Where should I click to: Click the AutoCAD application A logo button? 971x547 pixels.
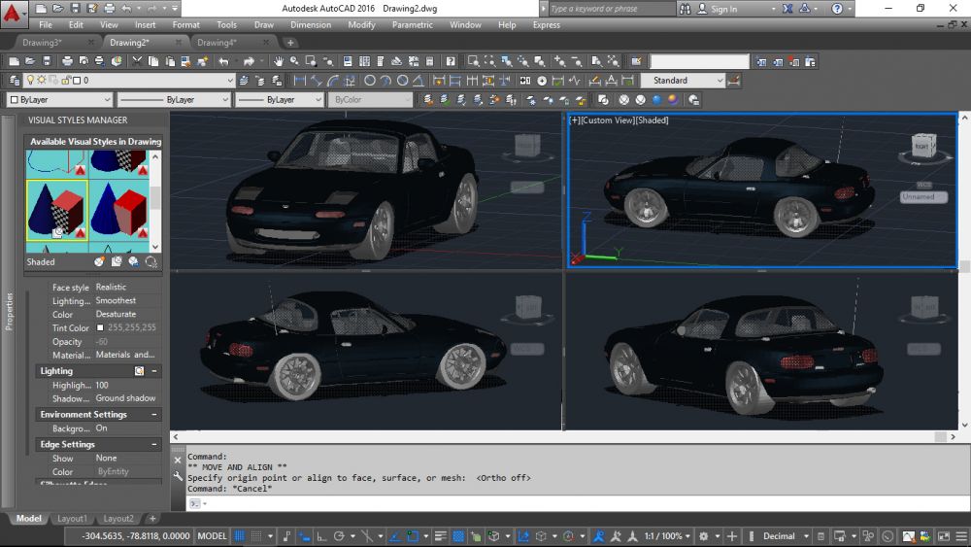point(11,11)
